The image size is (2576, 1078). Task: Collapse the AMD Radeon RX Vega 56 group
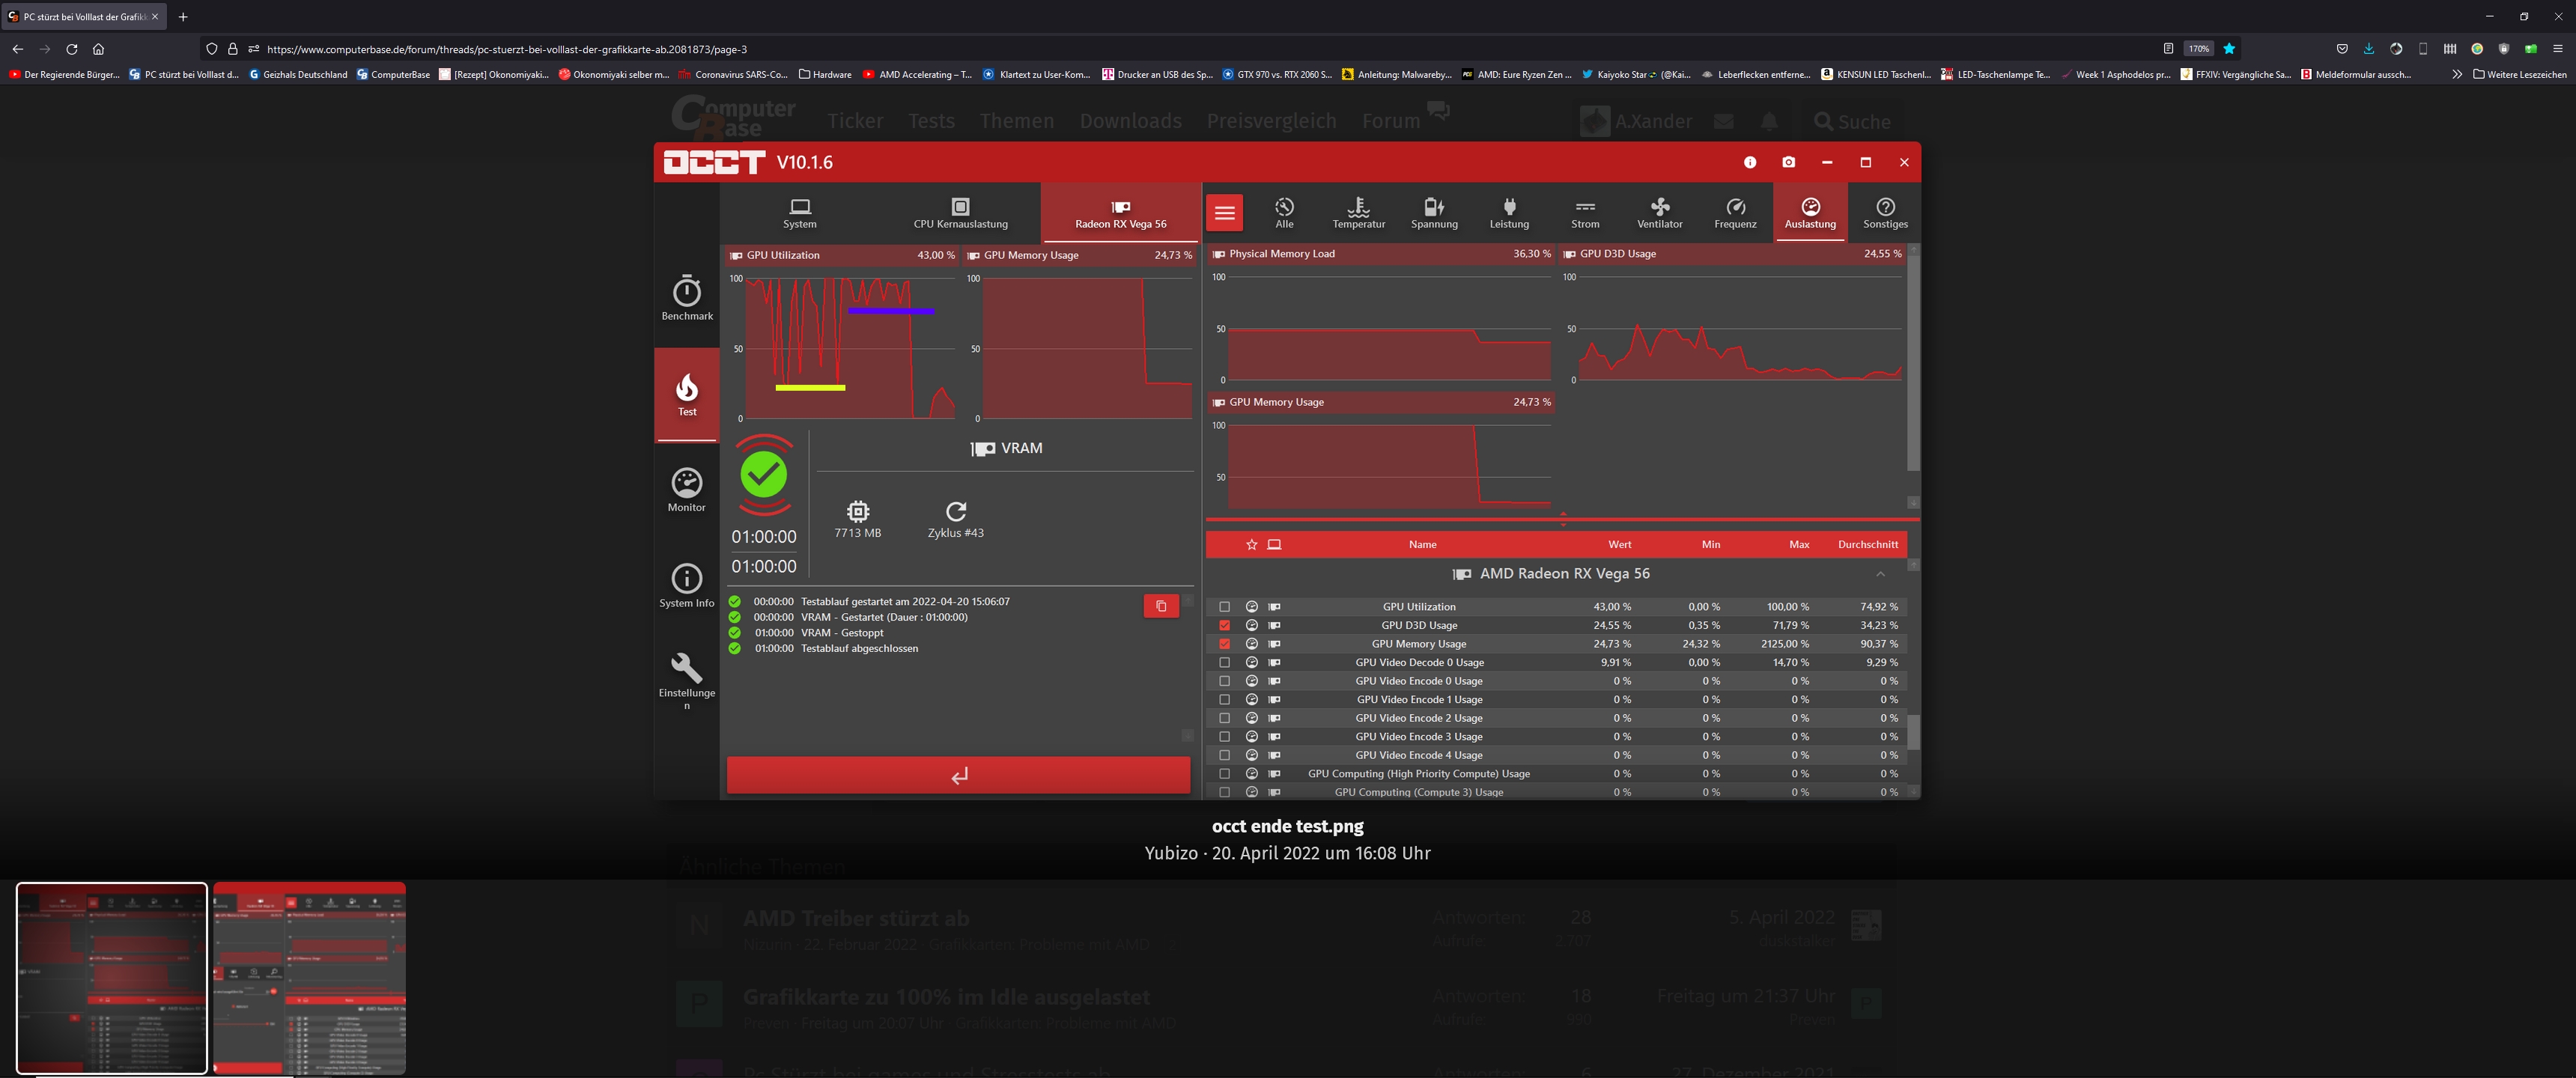[x=1880, y=574]
